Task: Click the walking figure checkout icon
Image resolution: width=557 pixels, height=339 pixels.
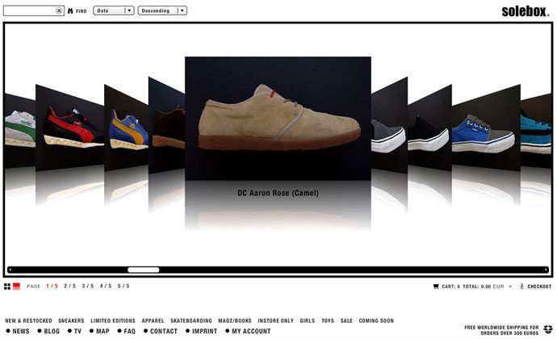Action: 521,287
